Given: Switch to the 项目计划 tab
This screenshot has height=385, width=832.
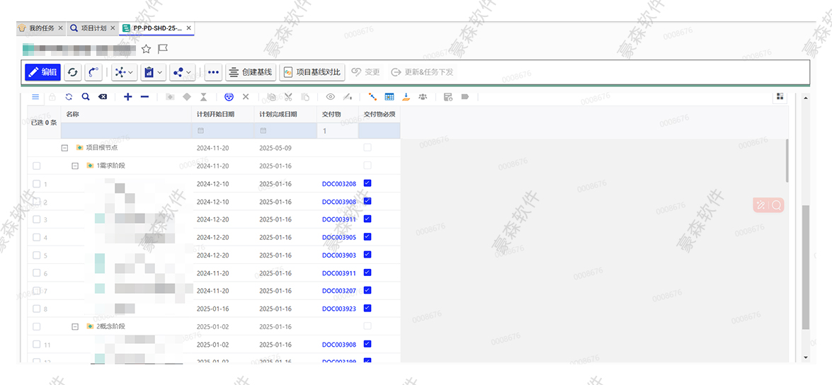Looking at the screenshot, I should click(x=93, y=28).
